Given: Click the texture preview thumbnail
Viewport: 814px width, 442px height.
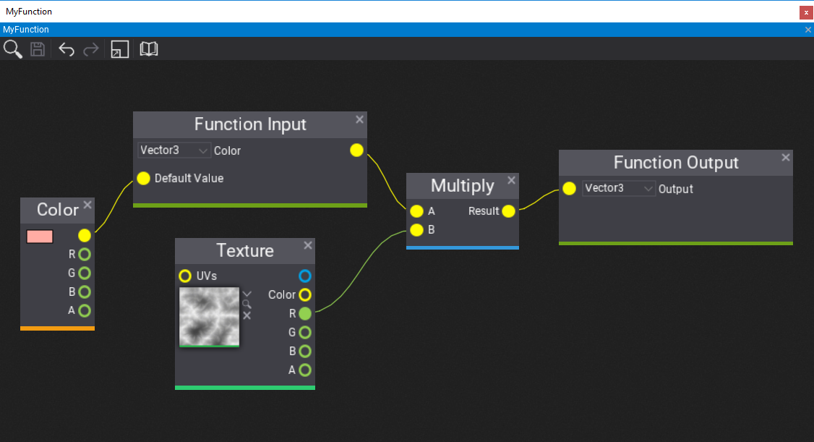Looking at the screenshot, I should (209, 317).
